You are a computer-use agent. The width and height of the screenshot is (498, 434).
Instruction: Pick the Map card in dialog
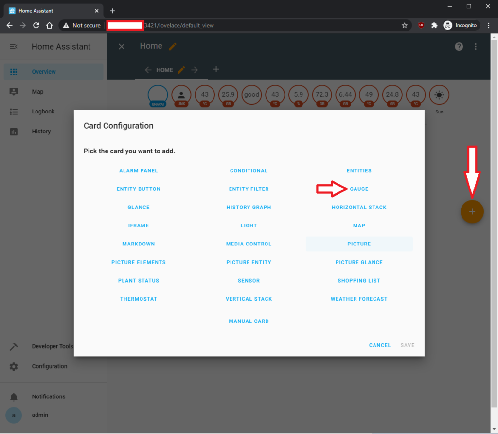pyautogui.click(x=359, y=226)
